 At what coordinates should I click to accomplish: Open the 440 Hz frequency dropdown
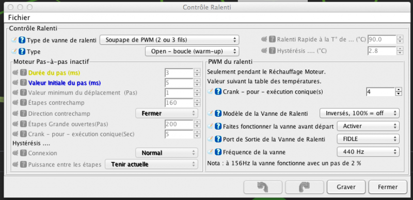(368, 152)
